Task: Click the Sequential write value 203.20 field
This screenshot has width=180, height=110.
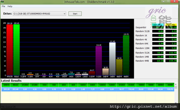Action: [x=158, y=27]
